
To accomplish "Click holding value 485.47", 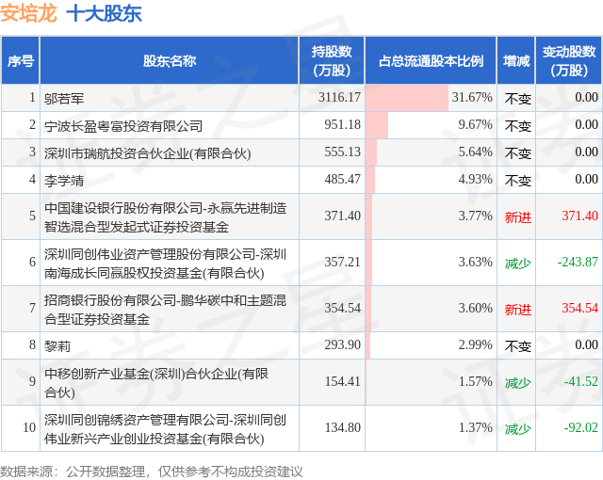I will [342, 180].
